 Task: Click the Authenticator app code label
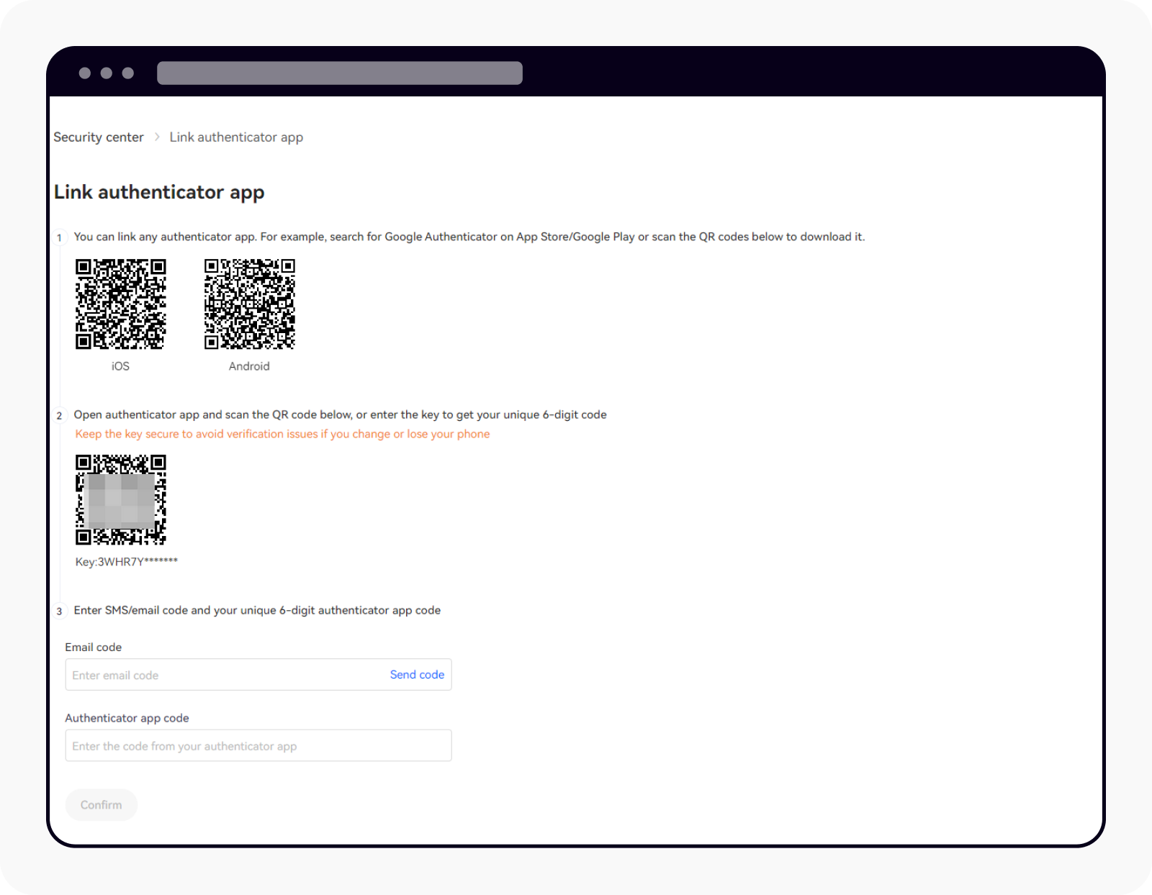(x=127, y=718)
